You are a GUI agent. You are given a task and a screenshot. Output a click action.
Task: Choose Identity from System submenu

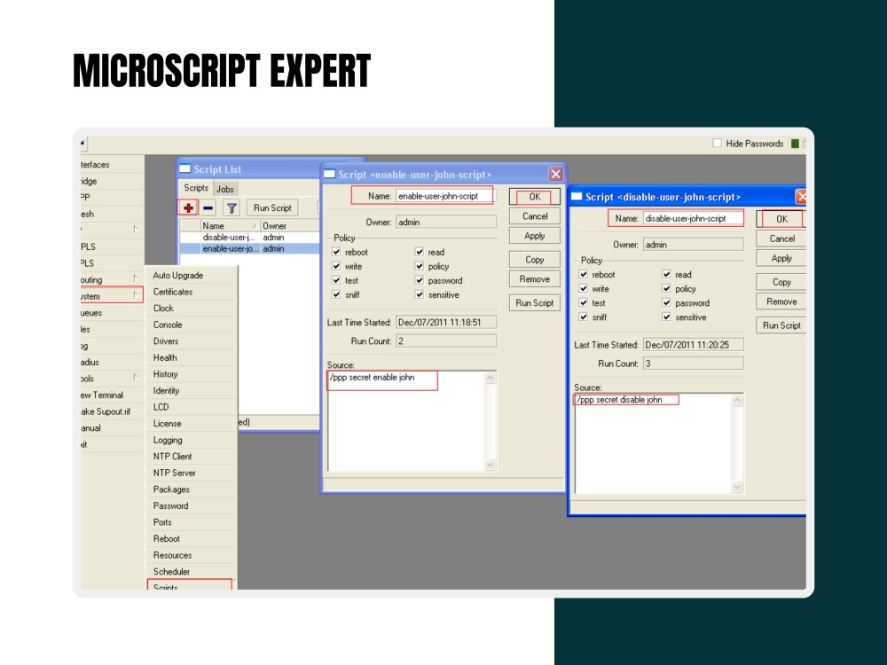[192, 390]
